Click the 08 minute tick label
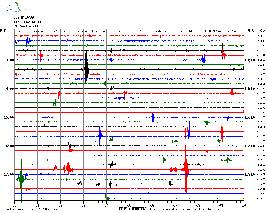The width and height of the screenshot is (267, 213). tap(198, 205)
